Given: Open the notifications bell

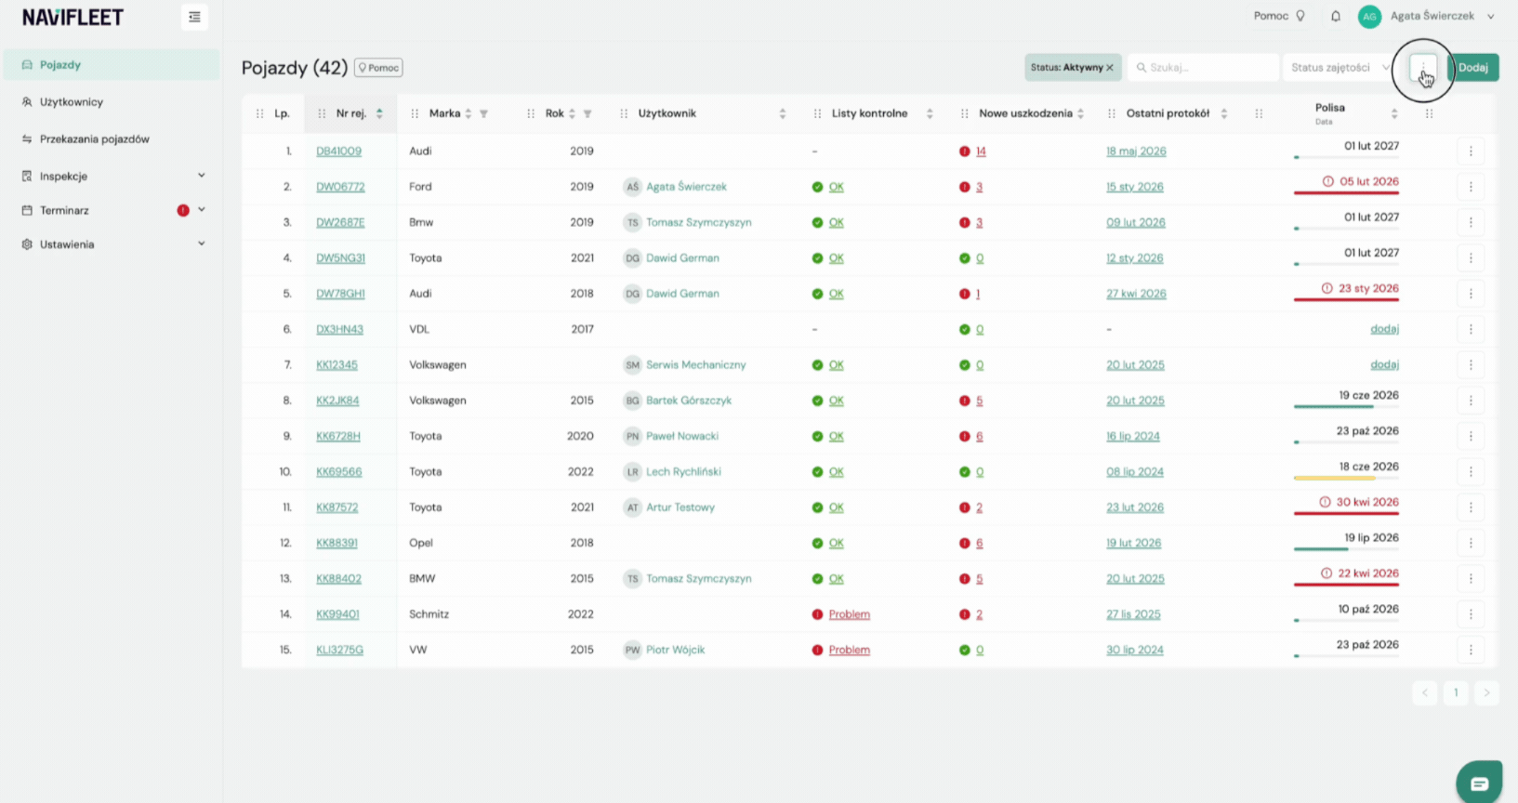Looking at the screenshot, I should (x=1336, y=16).
